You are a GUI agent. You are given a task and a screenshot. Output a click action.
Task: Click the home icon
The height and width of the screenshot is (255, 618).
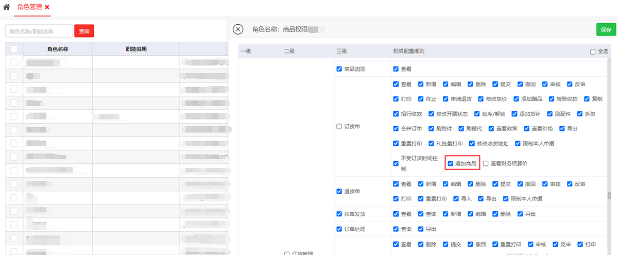[x=6, y=7]
